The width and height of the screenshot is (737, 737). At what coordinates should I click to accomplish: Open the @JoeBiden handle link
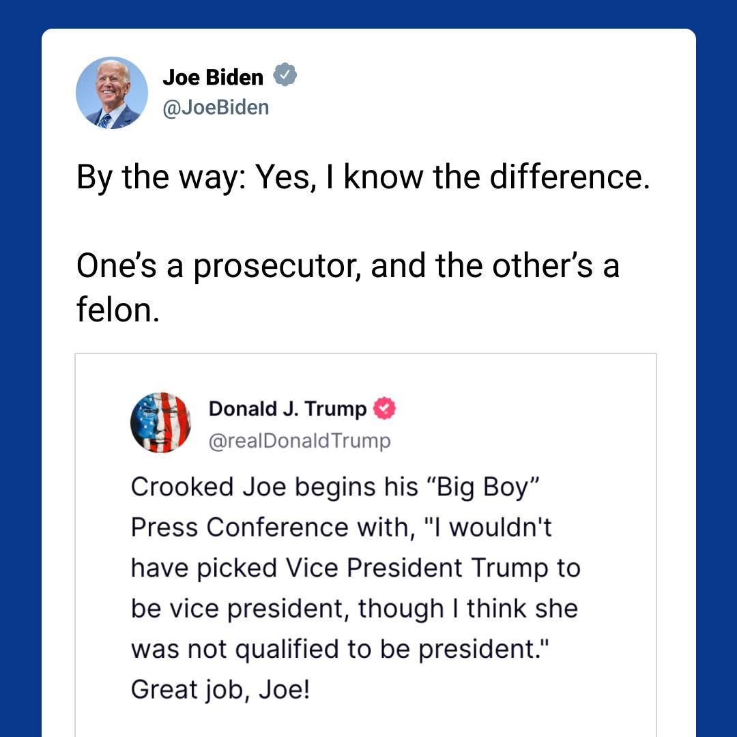[216, 107]
